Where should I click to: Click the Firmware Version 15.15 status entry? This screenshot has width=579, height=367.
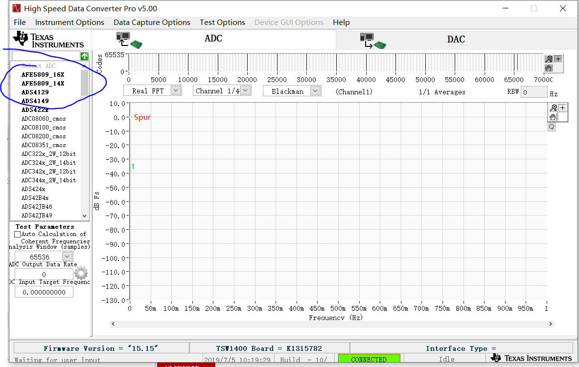[x=101, y=348]
